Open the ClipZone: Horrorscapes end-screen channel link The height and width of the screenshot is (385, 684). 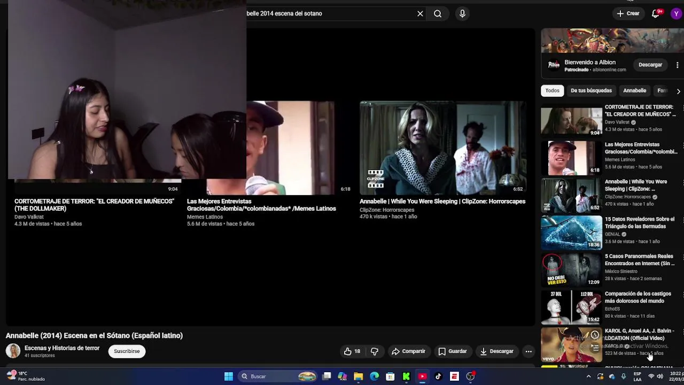click(x=387, y=210)
